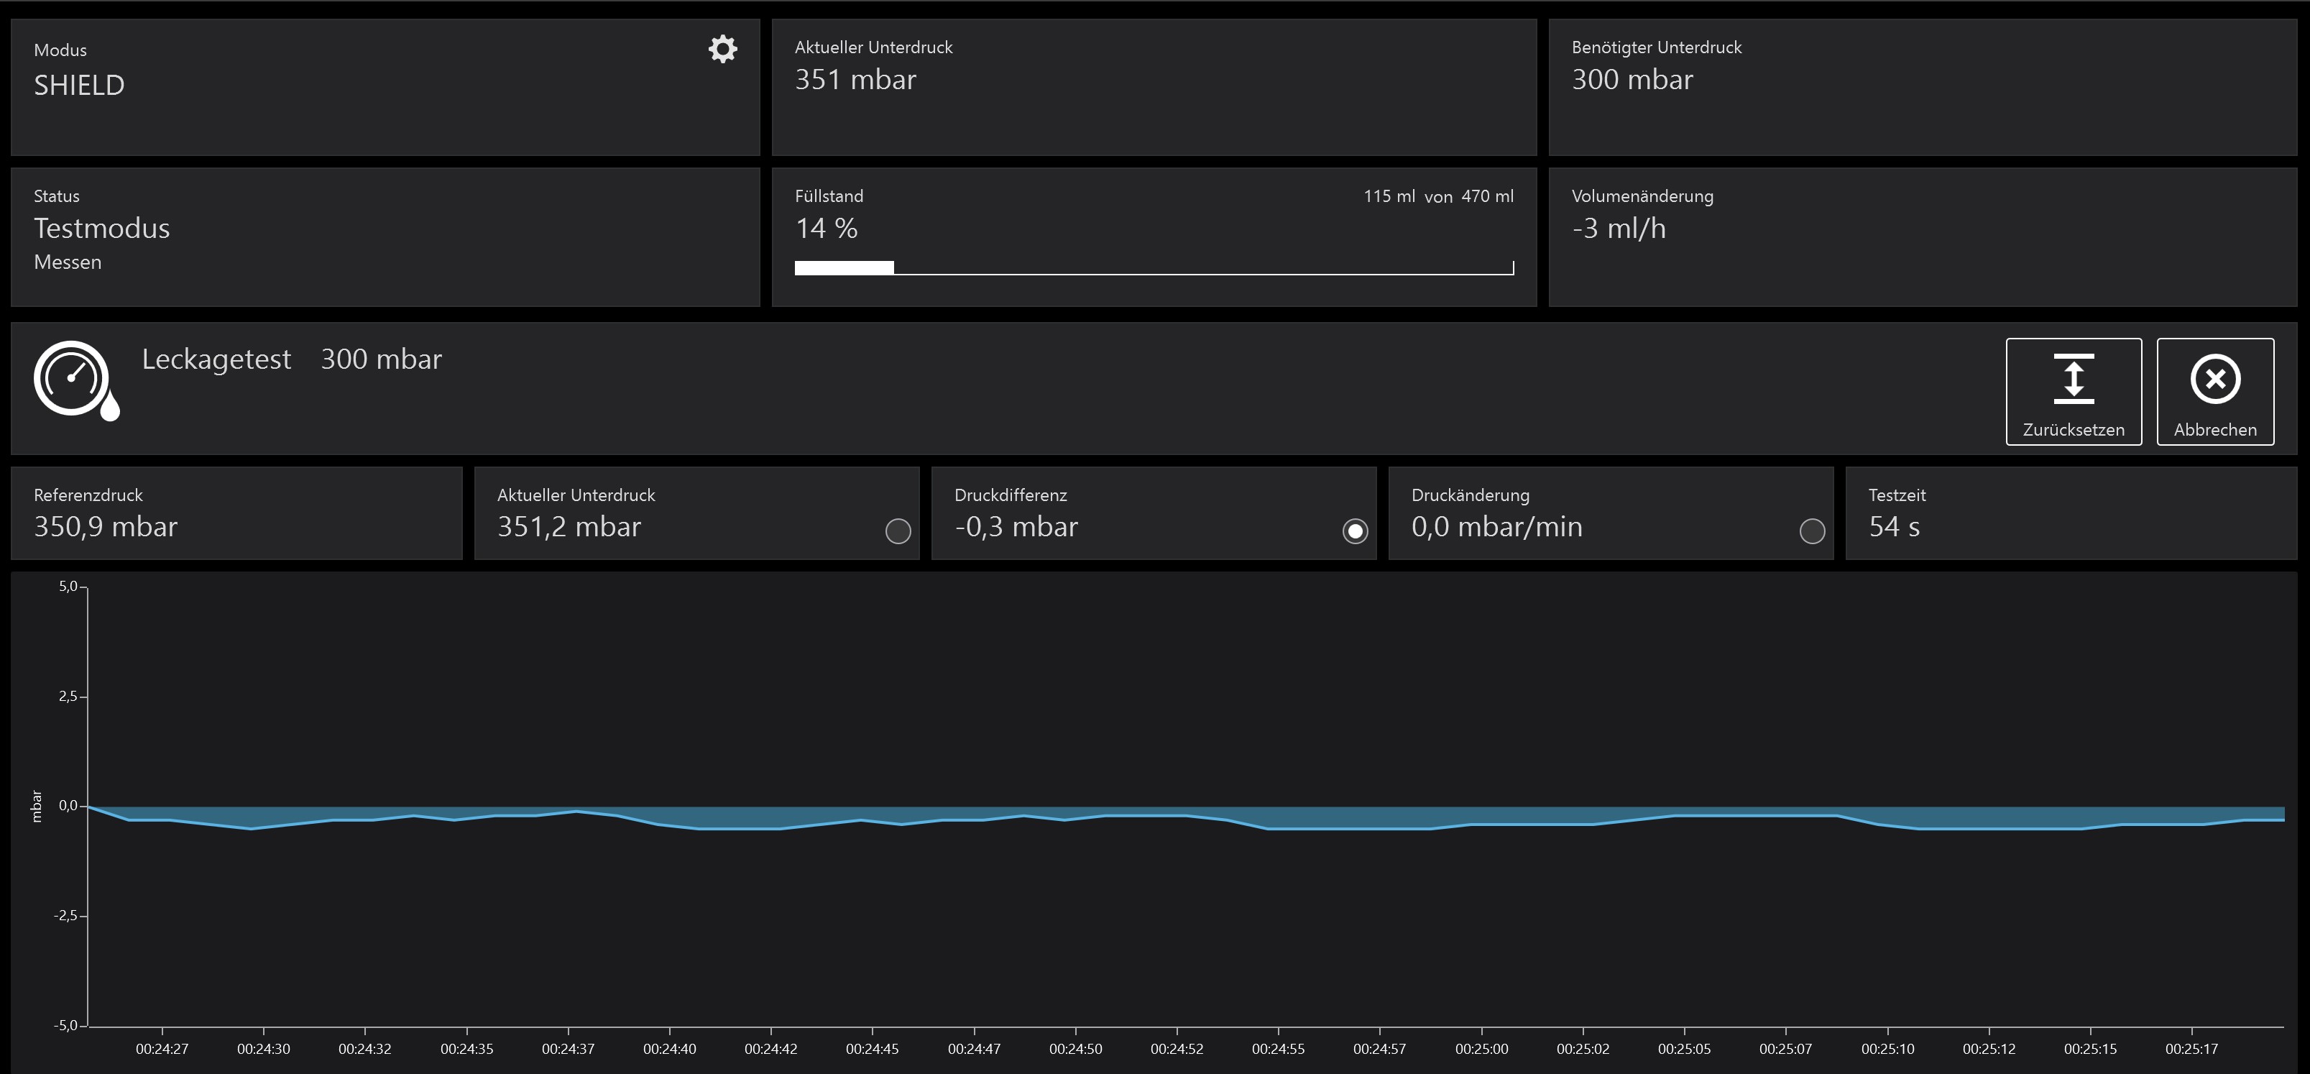This screenshot has width=2310, height=1074.
Task: Click chart time label 00:24:27
Action: (162, 1049)
